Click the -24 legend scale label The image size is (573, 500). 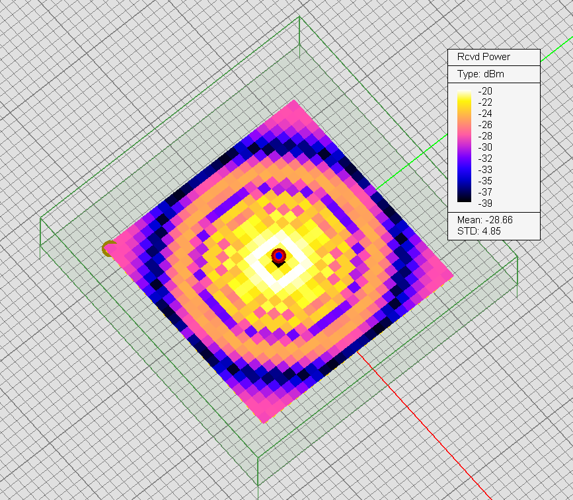(486, 114)
